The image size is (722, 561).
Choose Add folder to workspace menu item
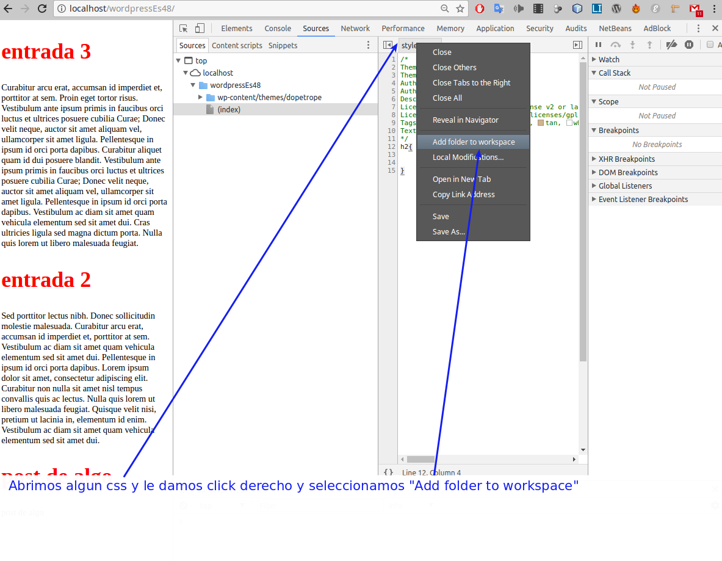point(474,142)
